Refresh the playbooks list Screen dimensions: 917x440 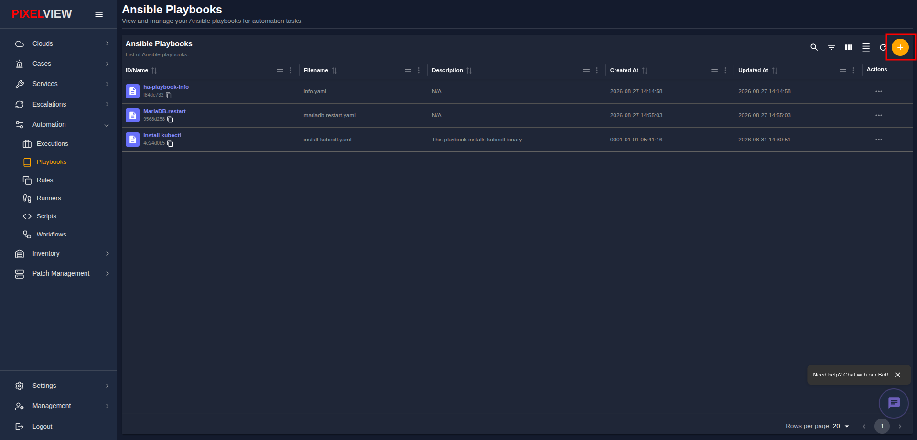pos(883,47)
